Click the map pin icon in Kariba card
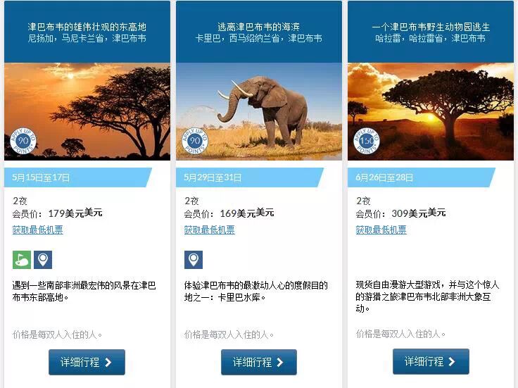Viewport: 518px width, 388px height. (194, 260)
